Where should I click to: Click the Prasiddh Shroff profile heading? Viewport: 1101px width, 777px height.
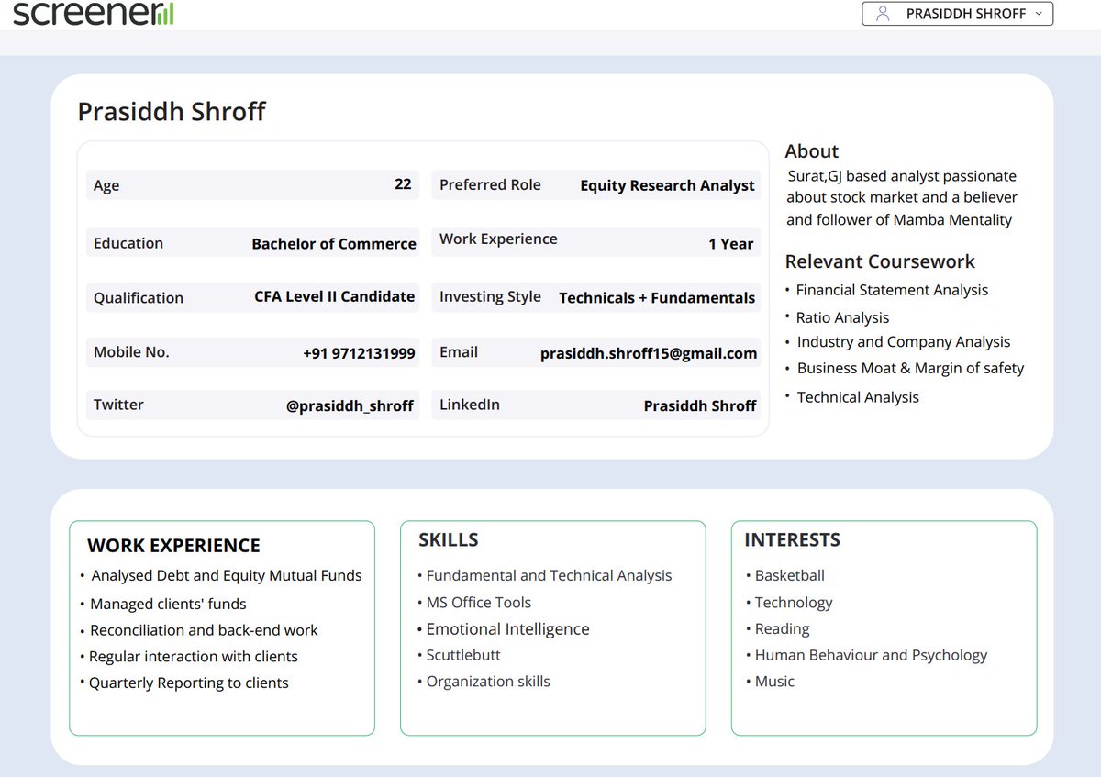point(172,111)
